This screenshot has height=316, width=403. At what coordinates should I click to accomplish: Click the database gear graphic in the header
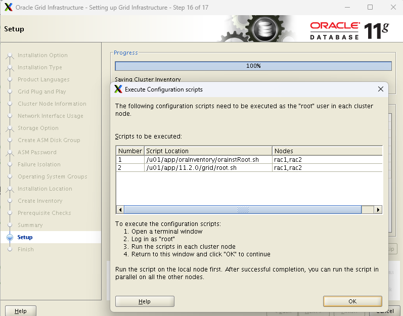264,29
